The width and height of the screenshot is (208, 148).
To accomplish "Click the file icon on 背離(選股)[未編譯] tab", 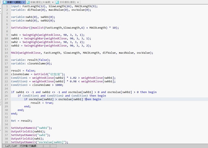I will 28,2.
